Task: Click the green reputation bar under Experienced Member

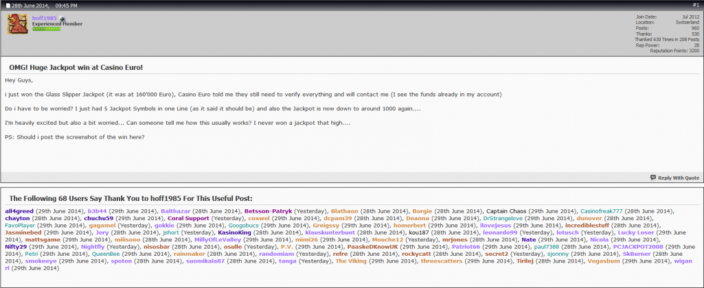Action: click(46, 29)
